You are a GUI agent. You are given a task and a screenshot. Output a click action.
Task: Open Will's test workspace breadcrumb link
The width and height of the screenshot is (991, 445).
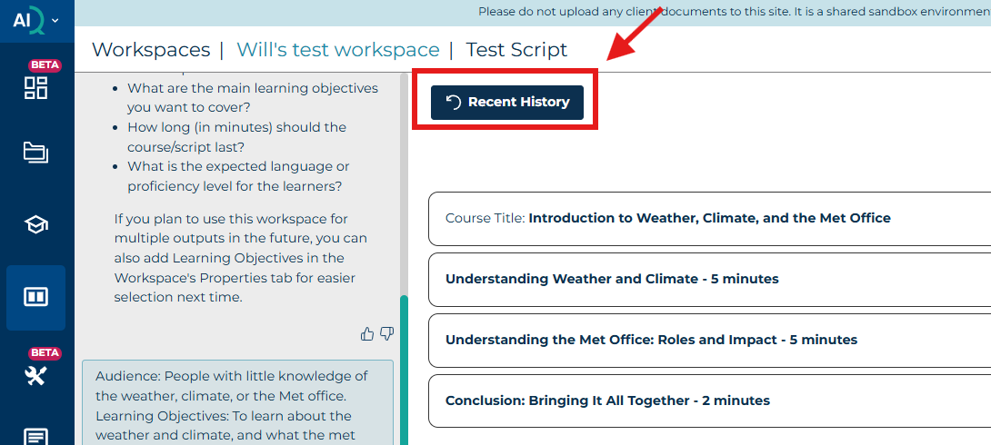click(x=337, y=49)
